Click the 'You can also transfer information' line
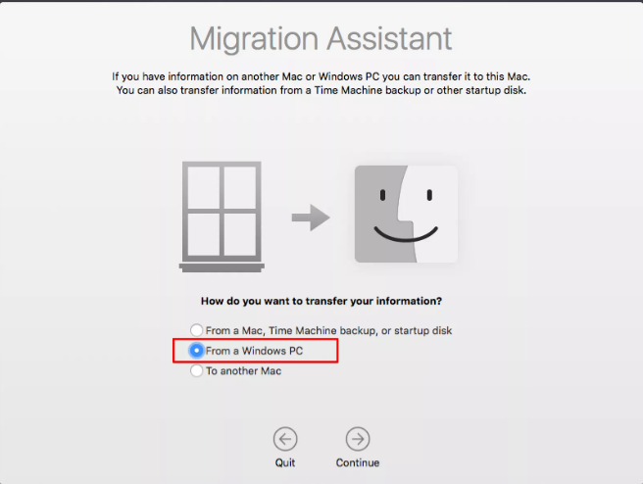643x484 pixels. coord(321,90)
